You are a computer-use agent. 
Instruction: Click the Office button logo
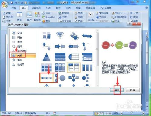tap(5, 5)
